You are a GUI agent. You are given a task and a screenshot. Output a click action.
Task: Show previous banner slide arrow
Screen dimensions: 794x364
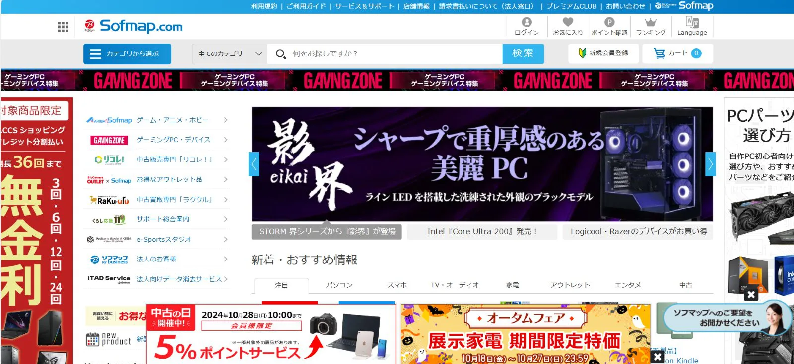(x=254, y=164)
